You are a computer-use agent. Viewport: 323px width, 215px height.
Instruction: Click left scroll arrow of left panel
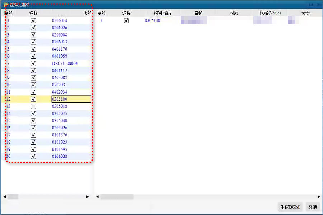coord(5,197)
